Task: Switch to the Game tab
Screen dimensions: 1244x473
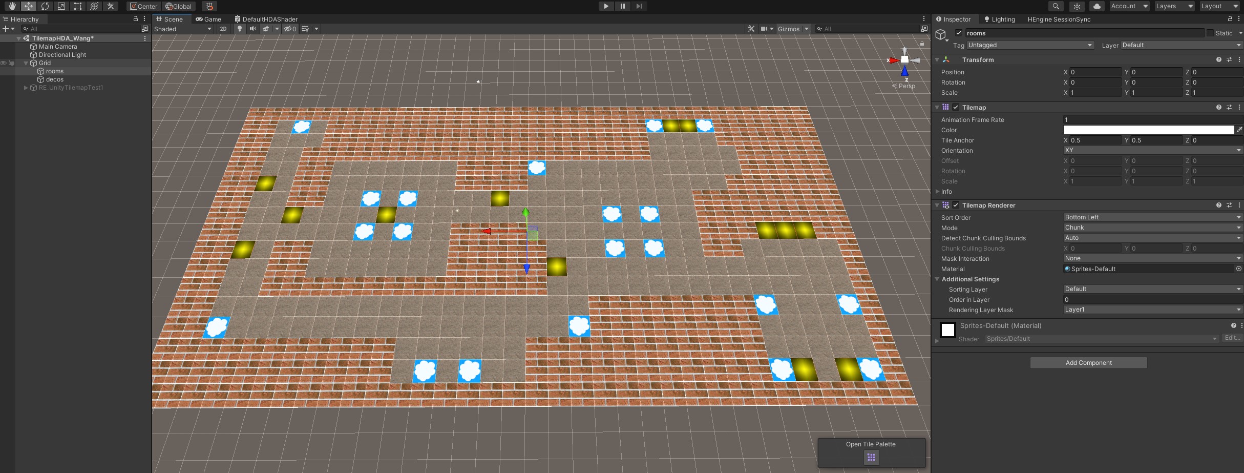Action: tap(208, 19)
